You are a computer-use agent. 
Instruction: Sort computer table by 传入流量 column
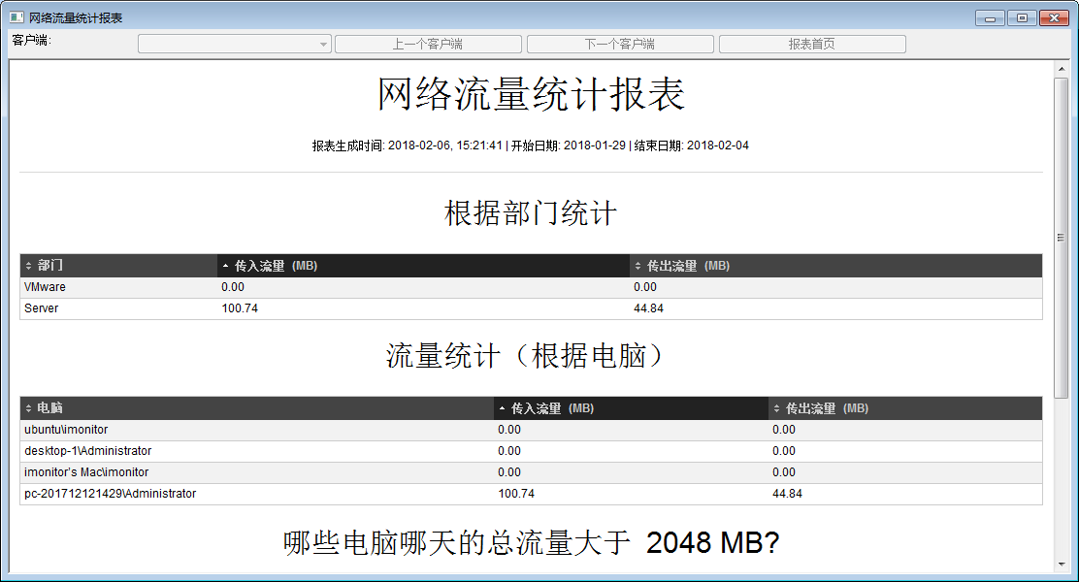[x=631, y=408]
